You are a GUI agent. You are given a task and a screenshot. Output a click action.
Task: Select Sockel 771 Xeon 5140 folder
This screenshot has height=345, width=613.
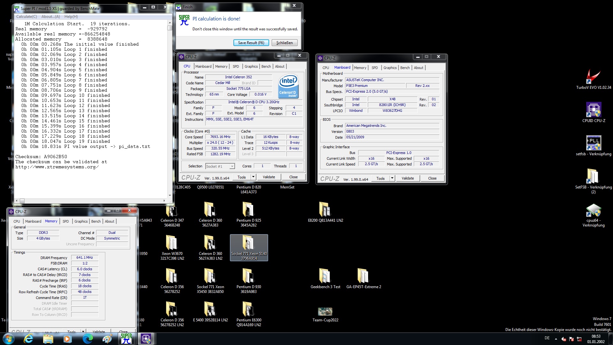249,248
